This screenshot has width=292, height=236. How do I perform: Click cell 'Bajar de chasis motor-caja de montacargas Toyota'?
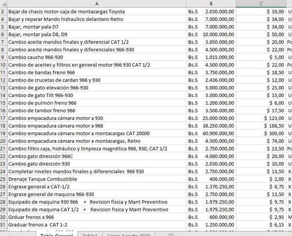pyautogui.click(x=97, y=12)
